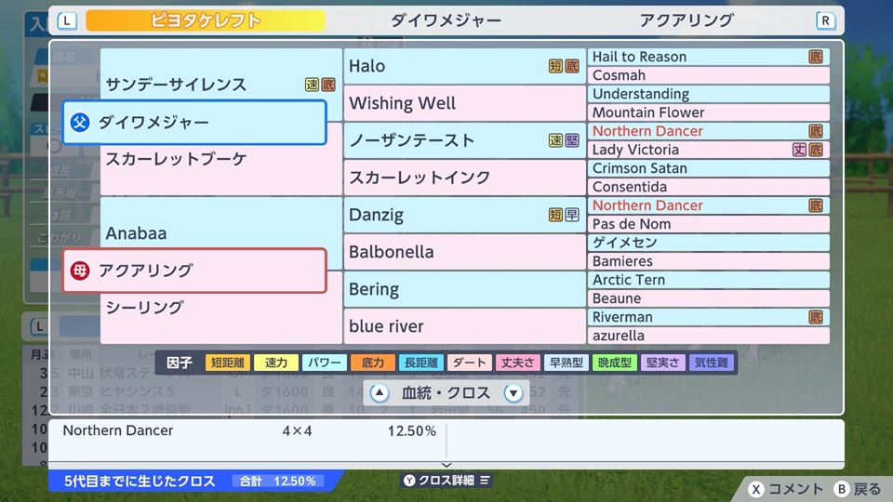Click the R shoulder button icon at top

tap(825, 21)
